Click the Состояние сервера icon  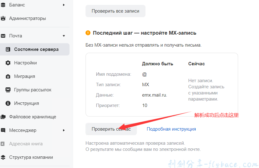(x=8, y=49)
